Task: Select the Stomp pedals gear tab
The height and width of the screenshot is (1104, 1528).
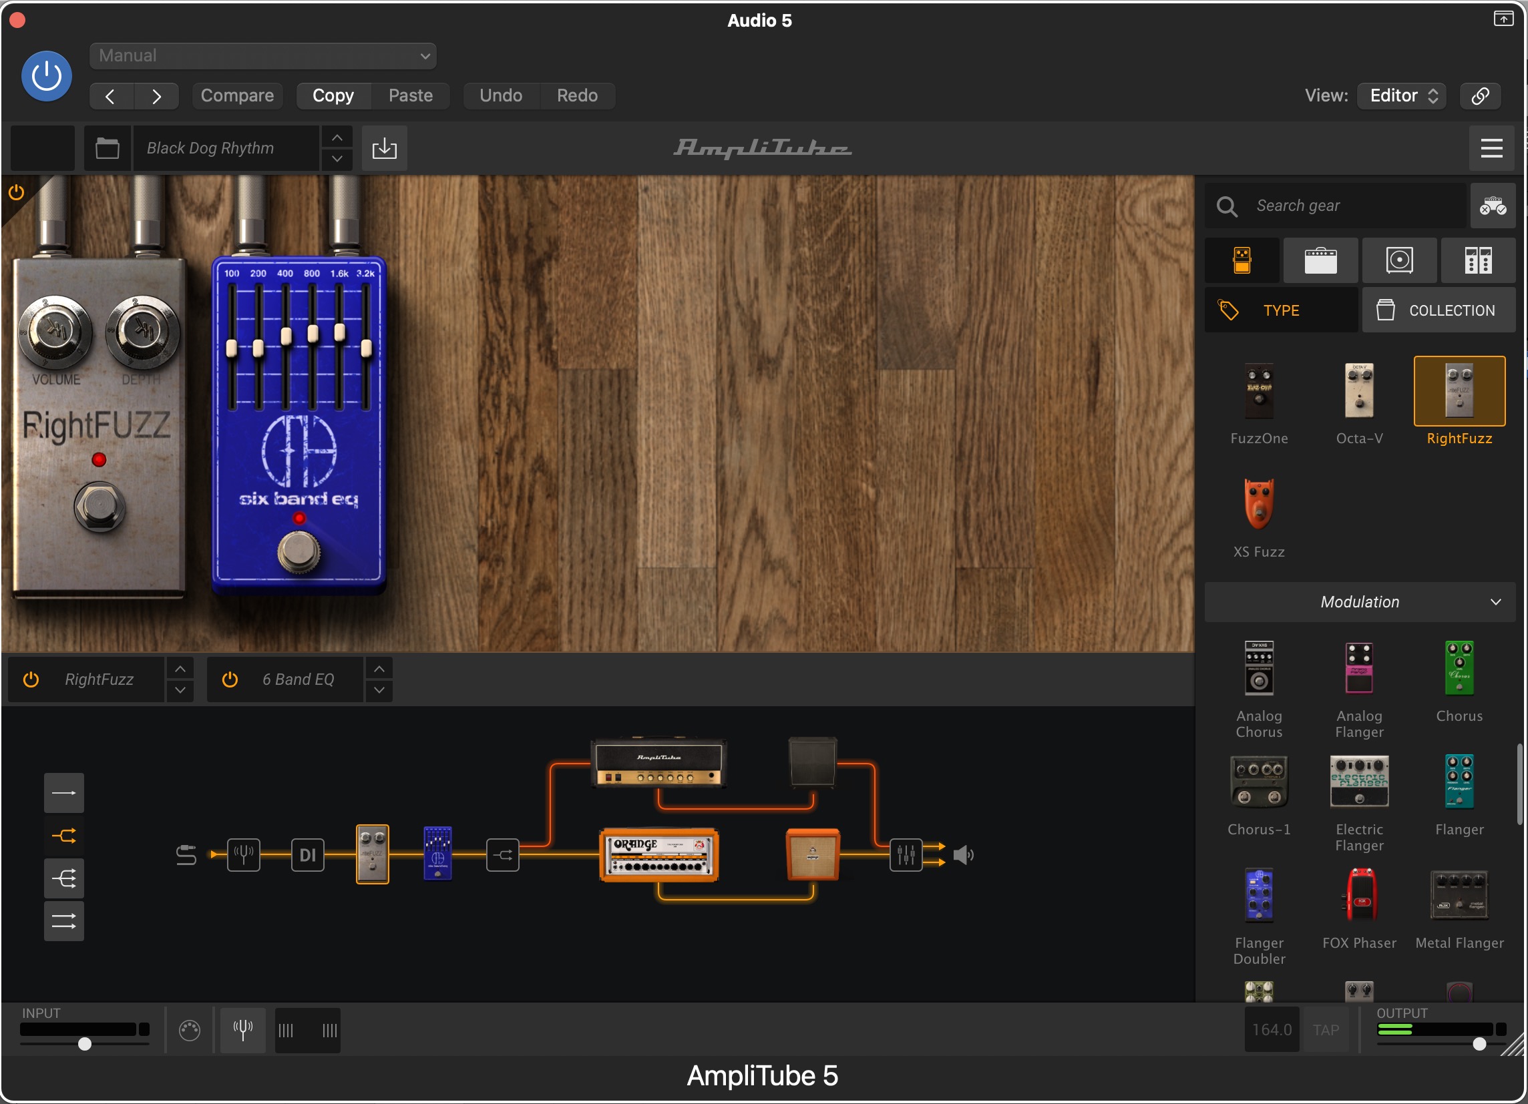Action: pyautogui.click(x=1241, y=260)
